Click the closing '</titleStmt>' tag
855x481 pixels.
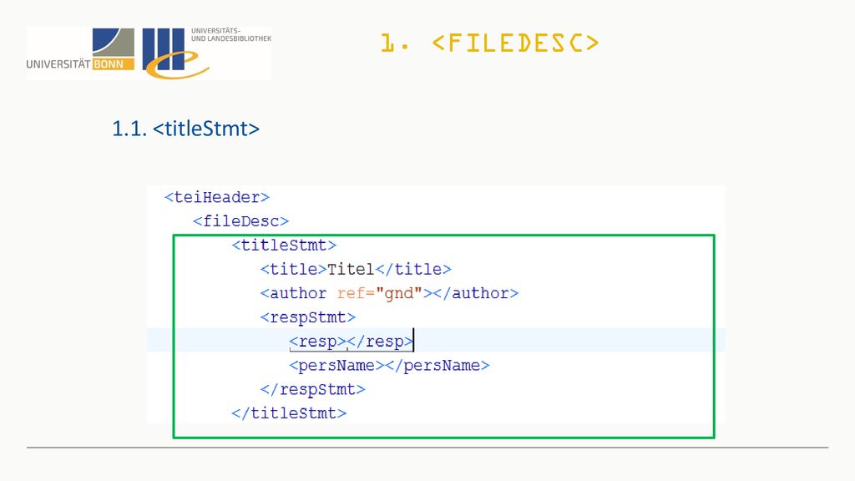289,413
